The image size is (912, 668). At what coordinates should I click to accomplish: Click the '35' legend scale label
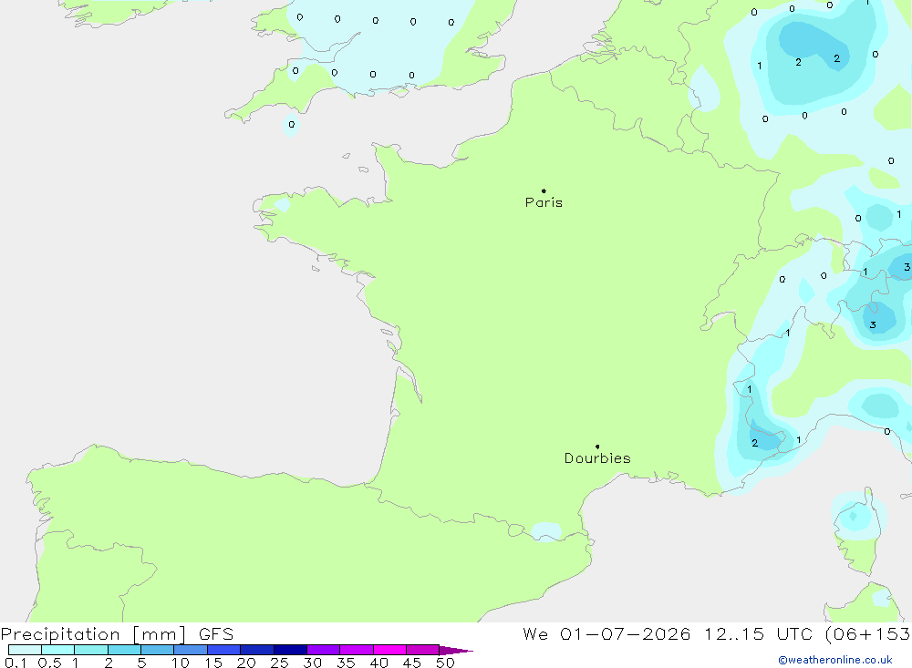coord(346,663)
